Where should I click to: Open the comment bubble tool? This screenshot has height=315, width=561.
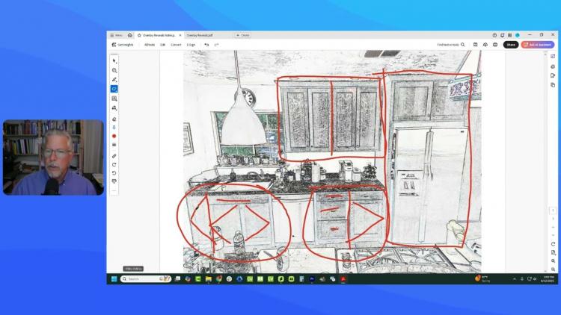pyautogui.click(x=114, y=182)
